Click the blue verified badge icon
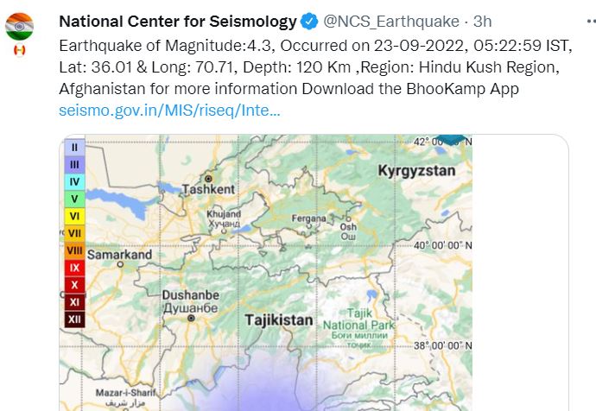 (308, 22)
